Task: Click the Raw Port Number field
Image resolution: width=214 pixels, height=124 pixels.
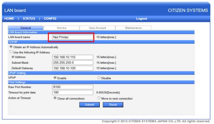Action: [x=73, y=87]
